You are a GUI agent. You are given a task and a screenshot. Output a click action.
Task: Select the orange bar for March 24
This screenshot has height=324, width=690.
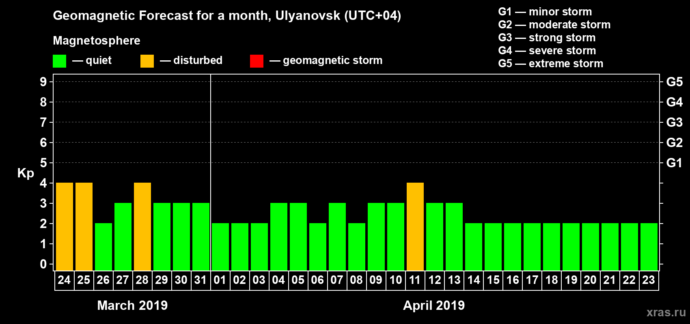(x=65, y=227)
